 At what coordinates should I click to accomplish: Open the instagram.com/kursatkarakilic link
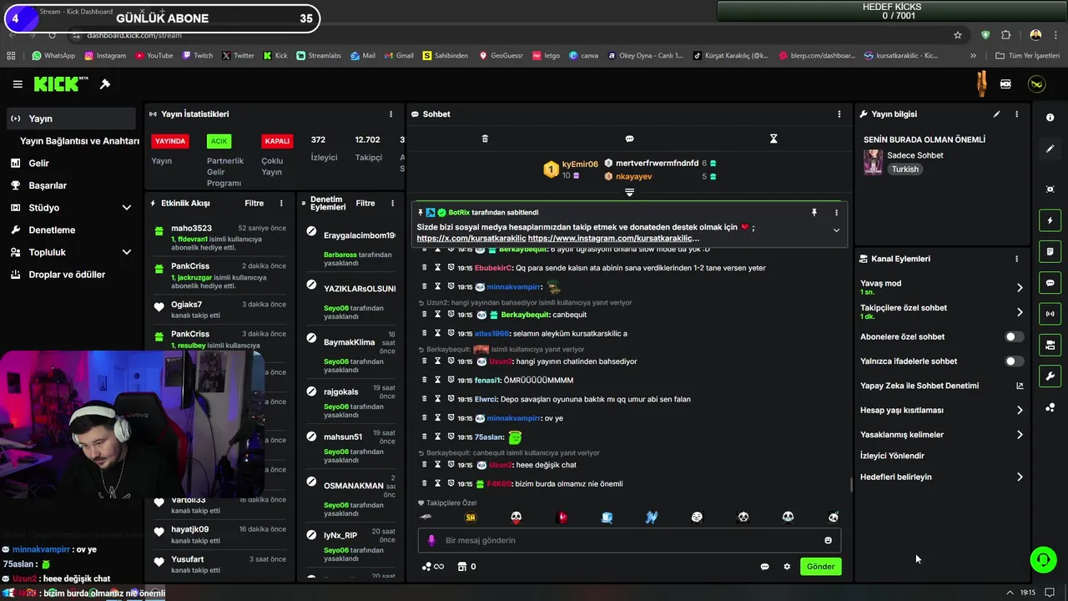click(613, 239)
